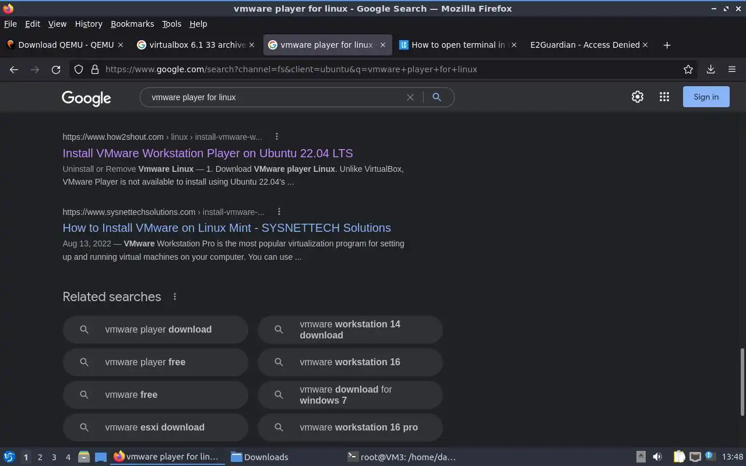
Task: Open the update notifier tray icon
Action: 709,456
